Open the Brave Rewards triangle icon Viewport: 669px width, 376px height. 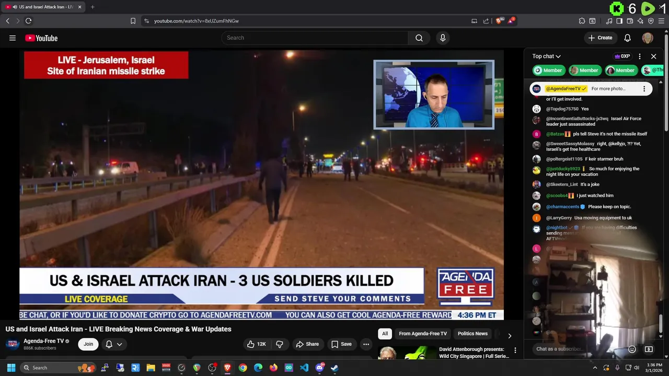click(x=512, y=21)
